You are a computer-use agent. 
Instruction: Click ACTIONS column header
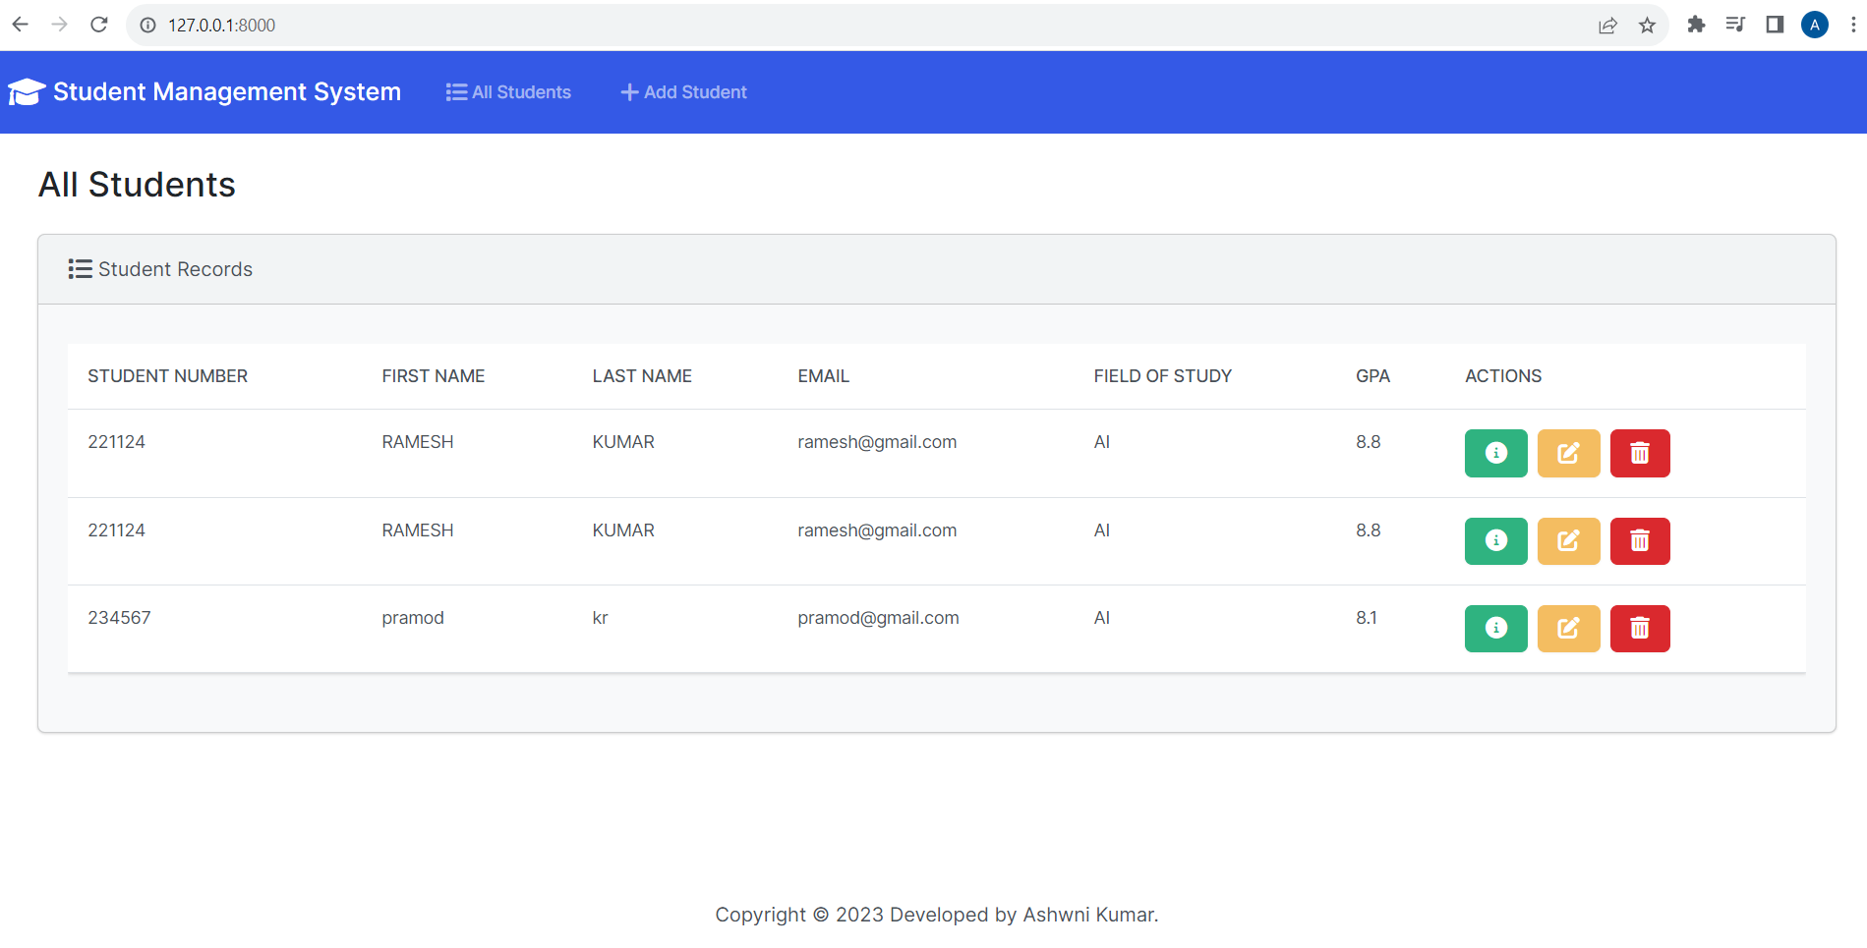click(x=1503, y=376)
